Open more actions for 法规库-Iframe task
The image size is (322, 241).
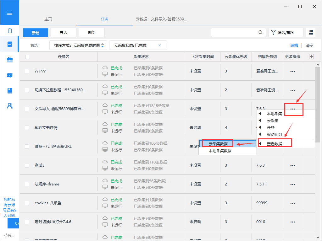click(292, 184)
